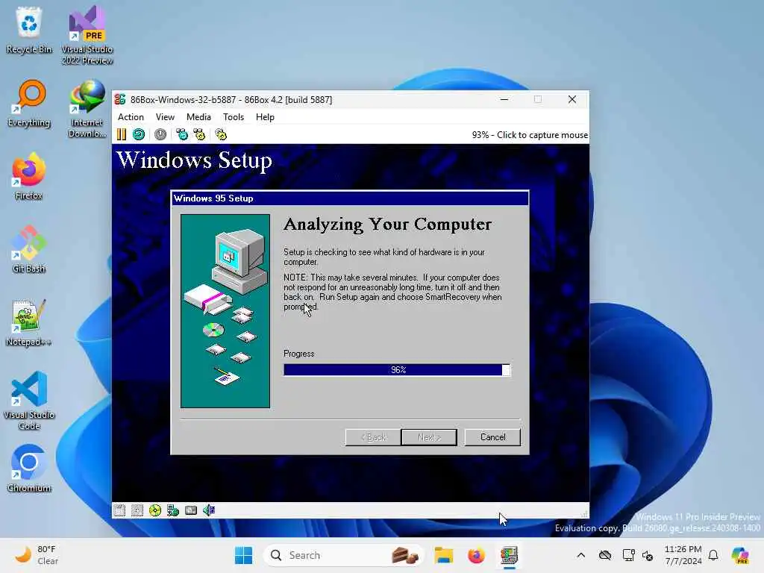
Task: Open the Media menu
Action: tap(198, 117)
